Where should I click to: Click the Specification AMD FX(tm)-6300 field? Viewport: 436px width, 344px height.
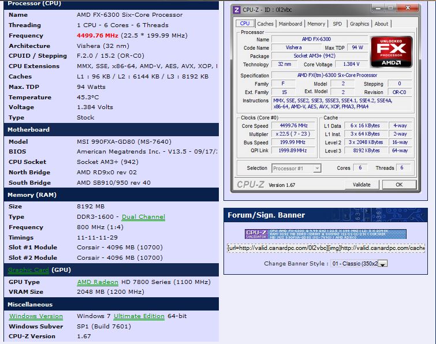coord(341,75)
